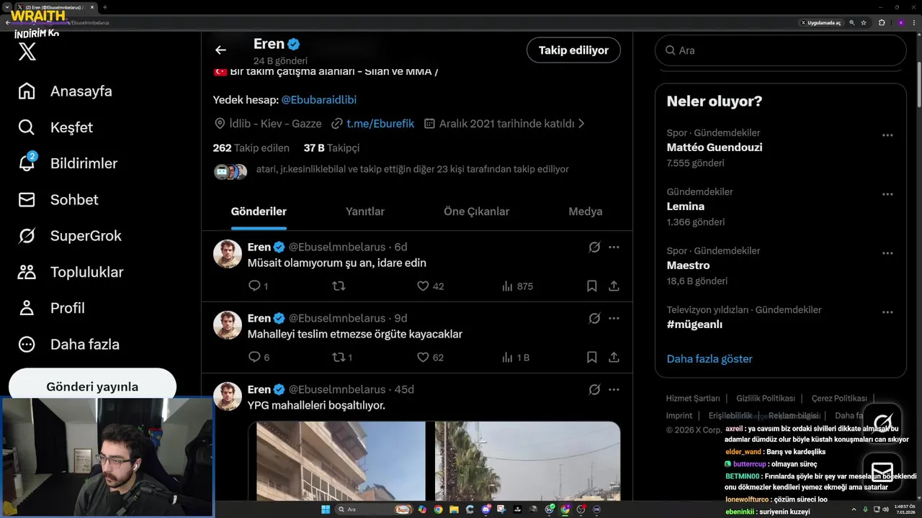Open more options for the #mügeanlı trend
The image size is (922, 518).
(887, 312)
